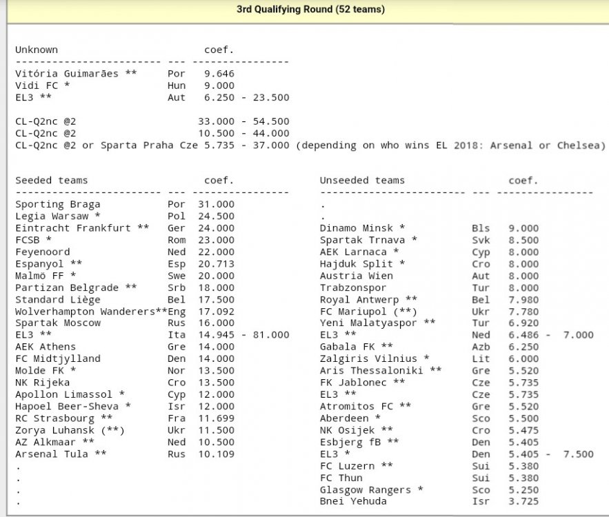Viewport: 609px width, 517px height.
Task: Select Legia Warsaw
Action: [x=52, y=216]
